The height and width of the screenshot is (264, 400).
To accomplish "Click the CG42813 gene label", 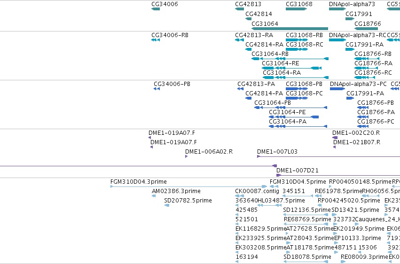I will pyautogui.click(x=248, y=4).
